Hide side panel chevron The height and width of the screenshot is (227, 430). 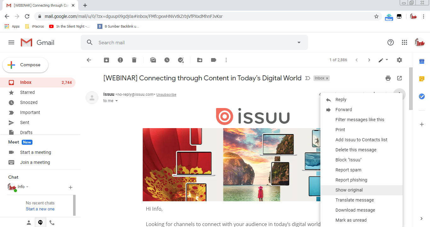click(x=422, y=219)
